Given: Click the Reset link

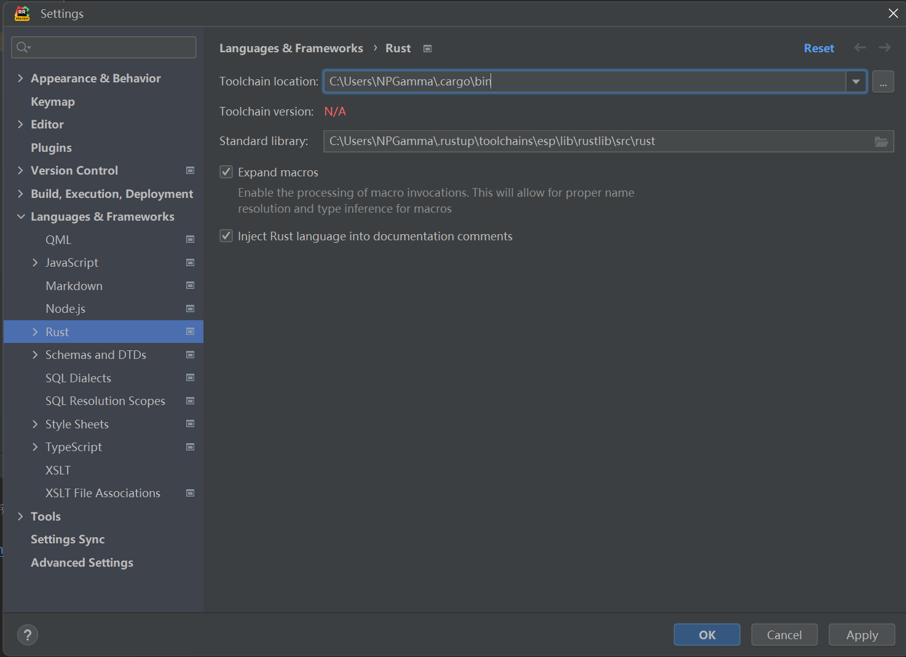Looking at the screenshot, I should (x=819, y=48).
